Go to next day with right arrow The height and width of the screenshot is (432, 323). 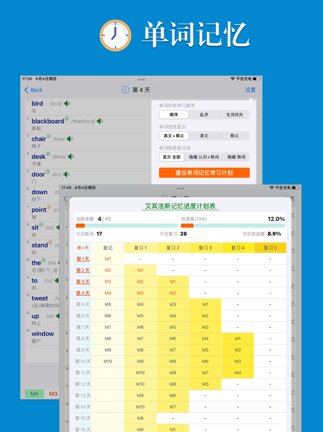point(157,90)
